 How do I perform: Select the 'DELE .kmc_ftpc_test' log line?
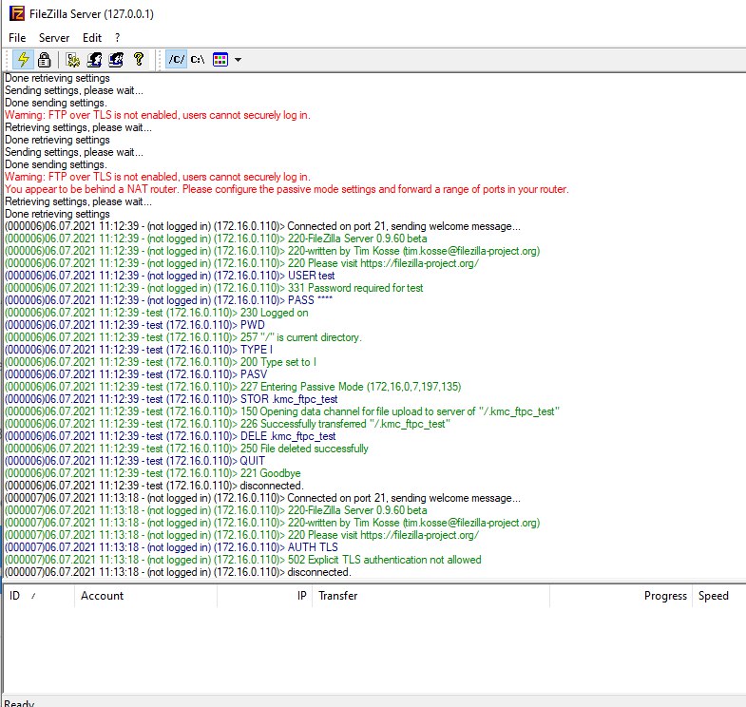(170, 436)
